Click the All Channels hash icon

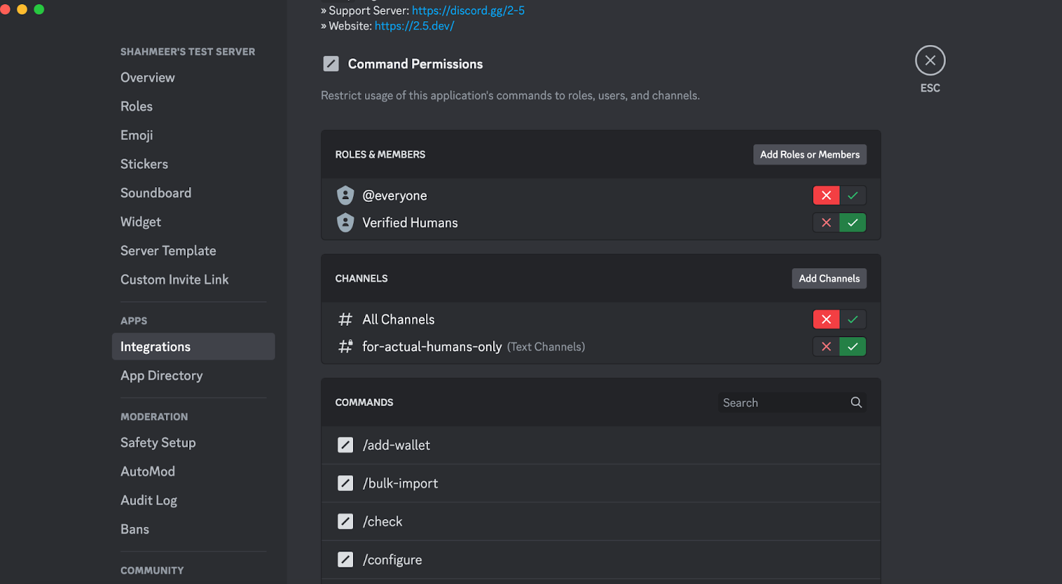[x=345, y=319]
